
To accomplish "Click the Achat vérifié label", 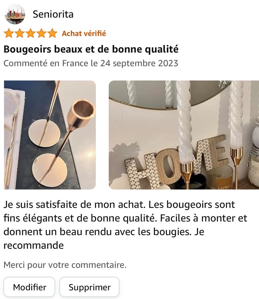I will click(x=84, y=33).
